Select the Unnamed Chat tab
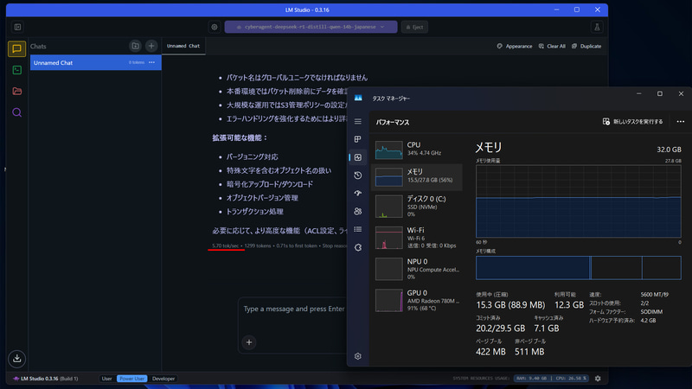 coord(183,46)
